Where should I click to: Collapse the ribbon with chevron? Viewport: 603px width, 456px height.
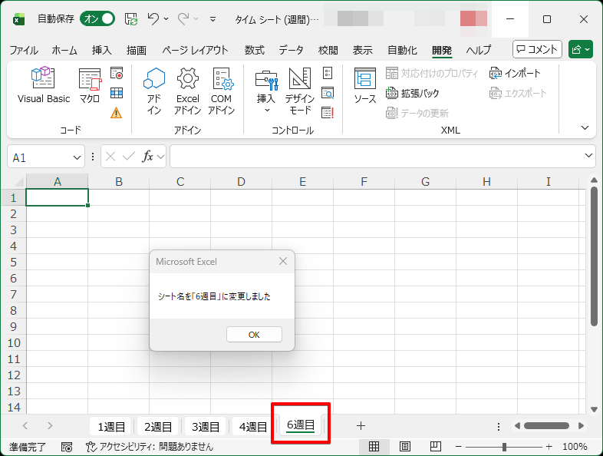pos(585,127)
